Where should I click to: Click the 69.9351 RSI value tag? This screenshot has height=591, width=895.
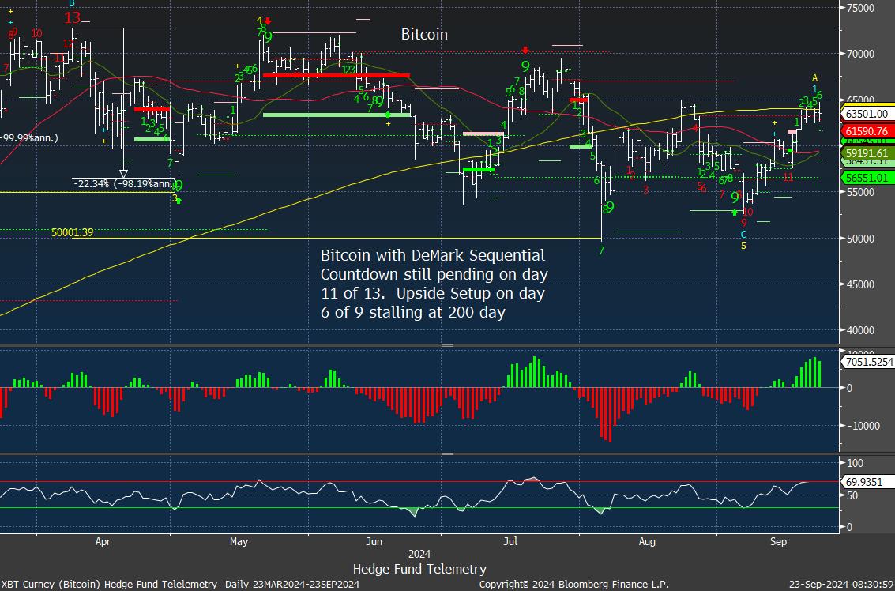pyautogui.click(x=867, y=483)
